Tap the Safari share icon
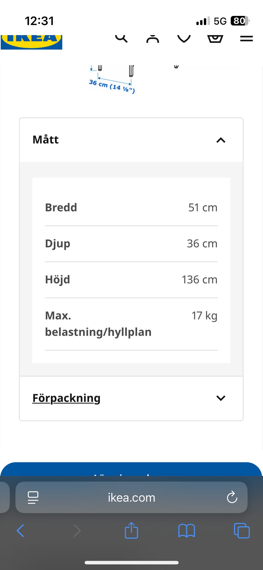The height and width of the screenshot is (570, 263). [x=131, y=530]
